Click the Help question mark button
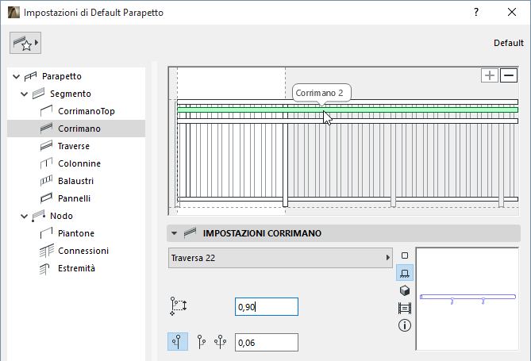 pyautogui.click(x=475, y=13)
